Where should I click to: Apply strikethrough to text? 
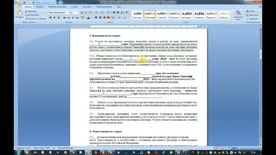65,18
